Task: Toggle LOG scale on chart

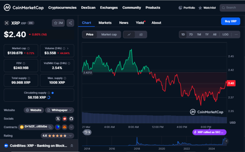Action: click(x=225, y=35)
